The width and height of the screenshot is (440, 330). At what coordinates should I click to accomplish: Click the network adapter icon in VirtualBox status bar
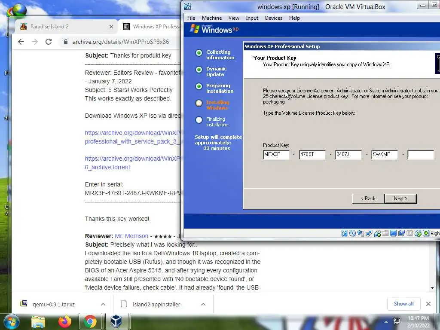[x=369, y=233]
